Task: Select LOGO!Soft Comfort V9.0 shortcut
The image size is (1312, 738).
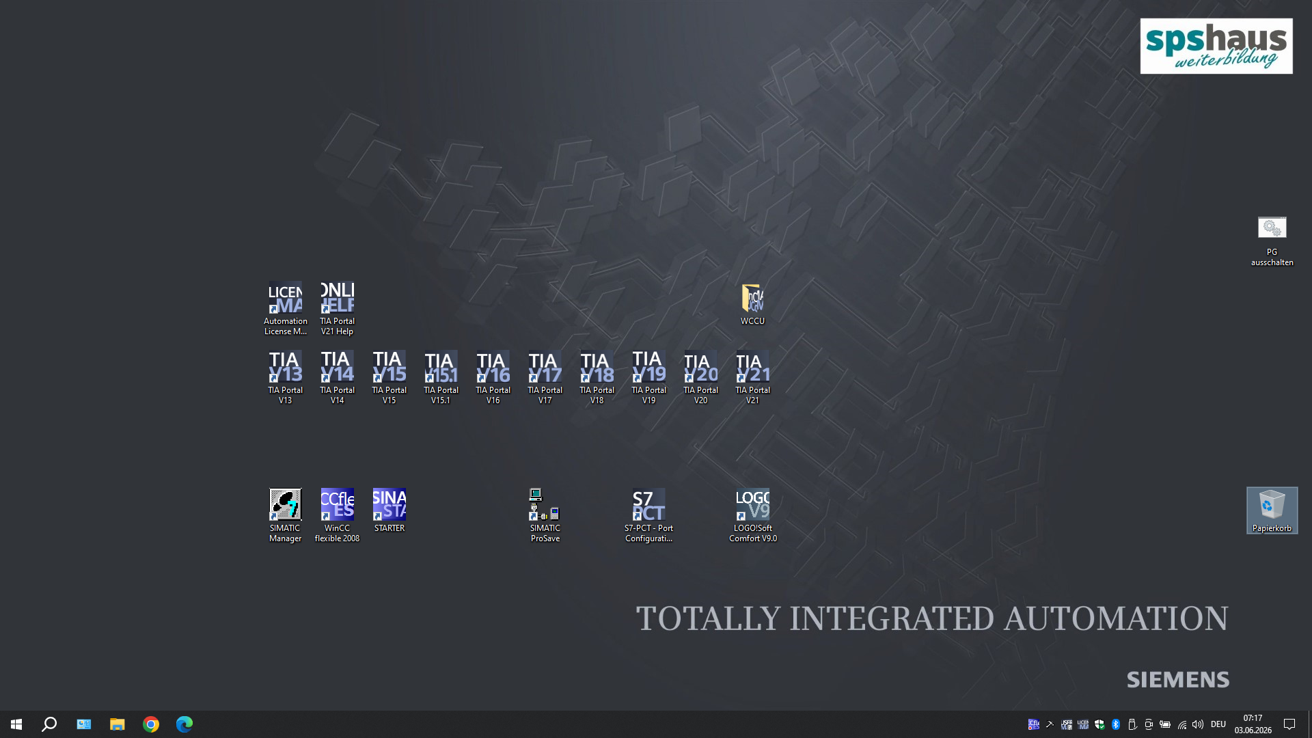Action: click(x=752, y=515)
